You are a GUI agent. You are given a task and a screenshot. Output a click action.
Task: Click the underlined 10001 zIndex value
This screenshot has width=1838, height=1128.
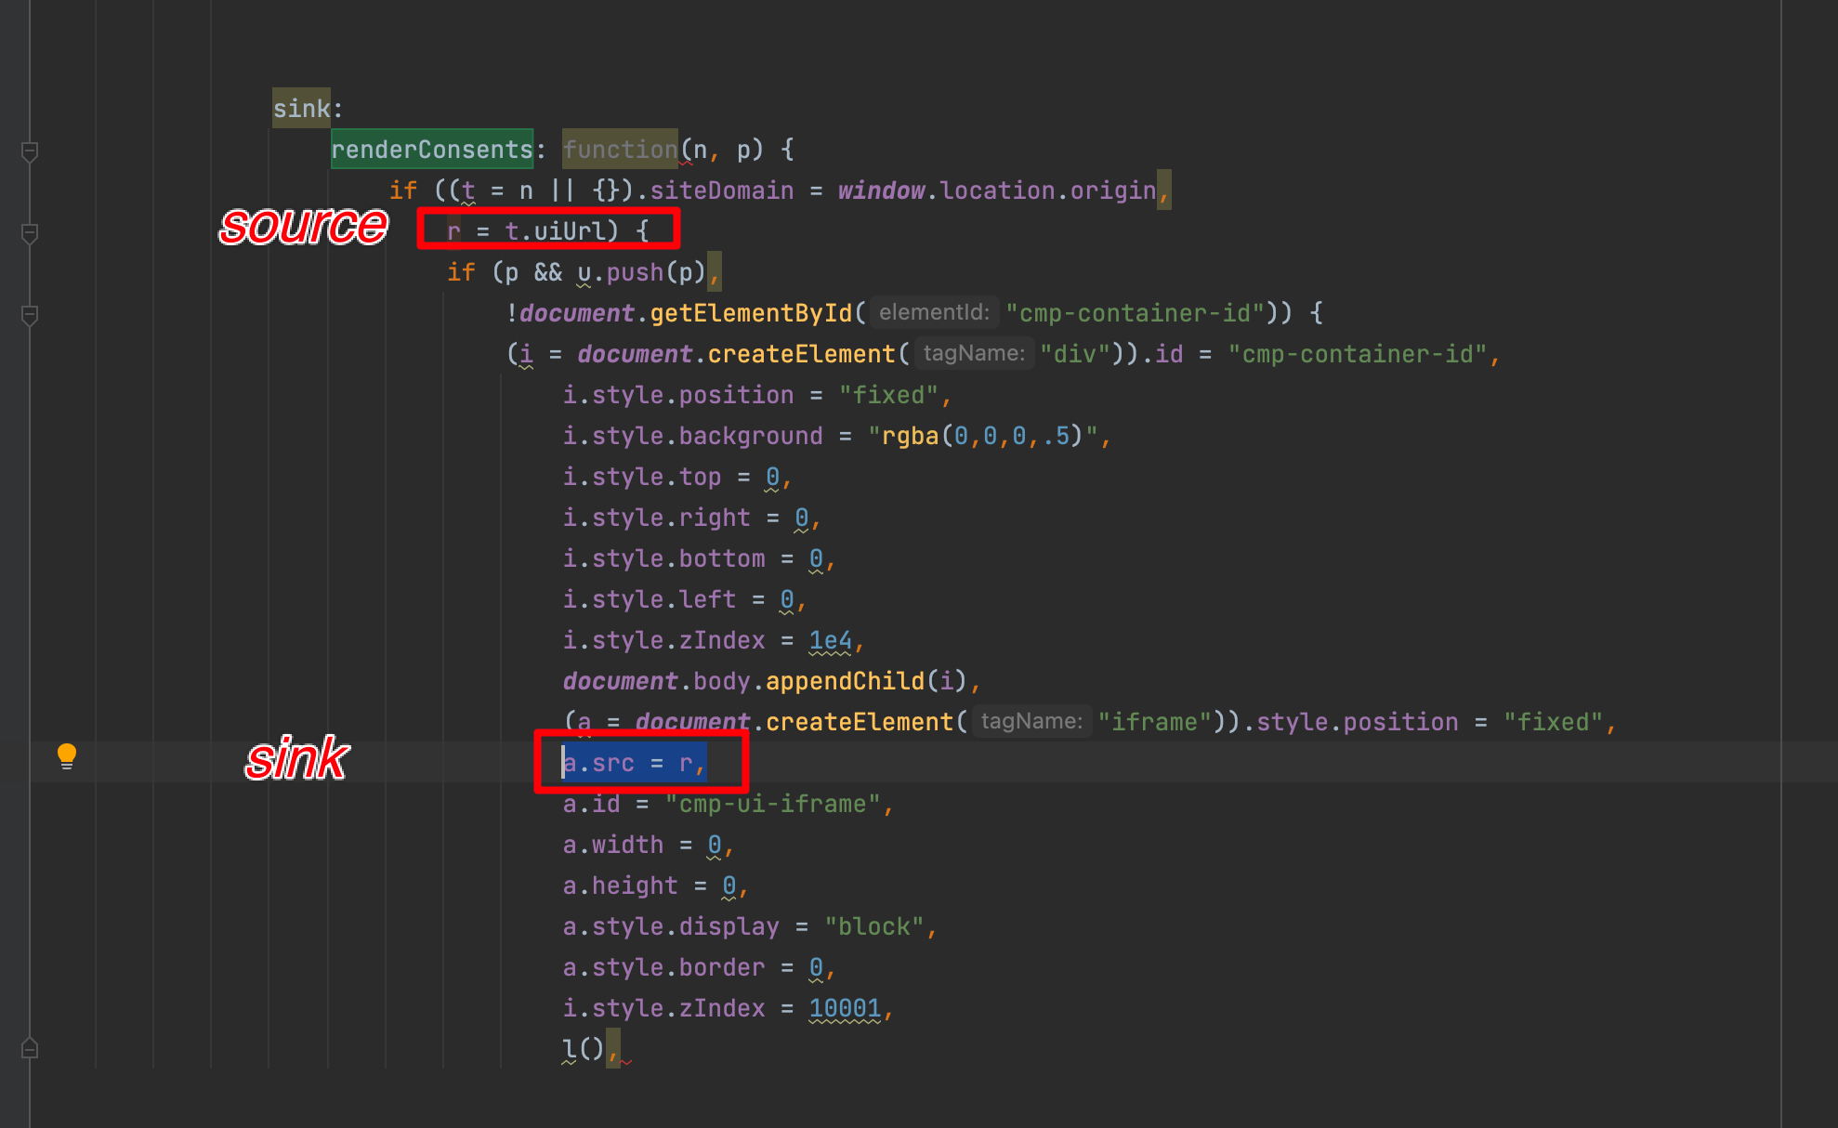tap(844, 1008)
